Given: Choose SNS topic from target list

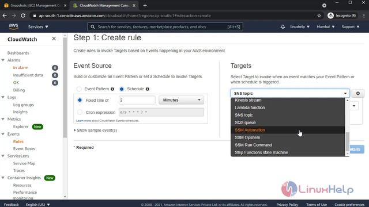Looking at the screenshot, I should [x=288, y=115].
